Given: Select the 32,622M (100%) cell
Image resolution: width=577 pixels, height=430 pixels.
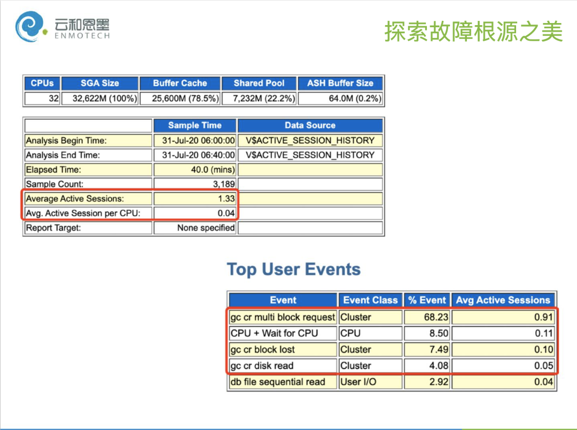Looking at the screenshot, I should coord(100,98).
